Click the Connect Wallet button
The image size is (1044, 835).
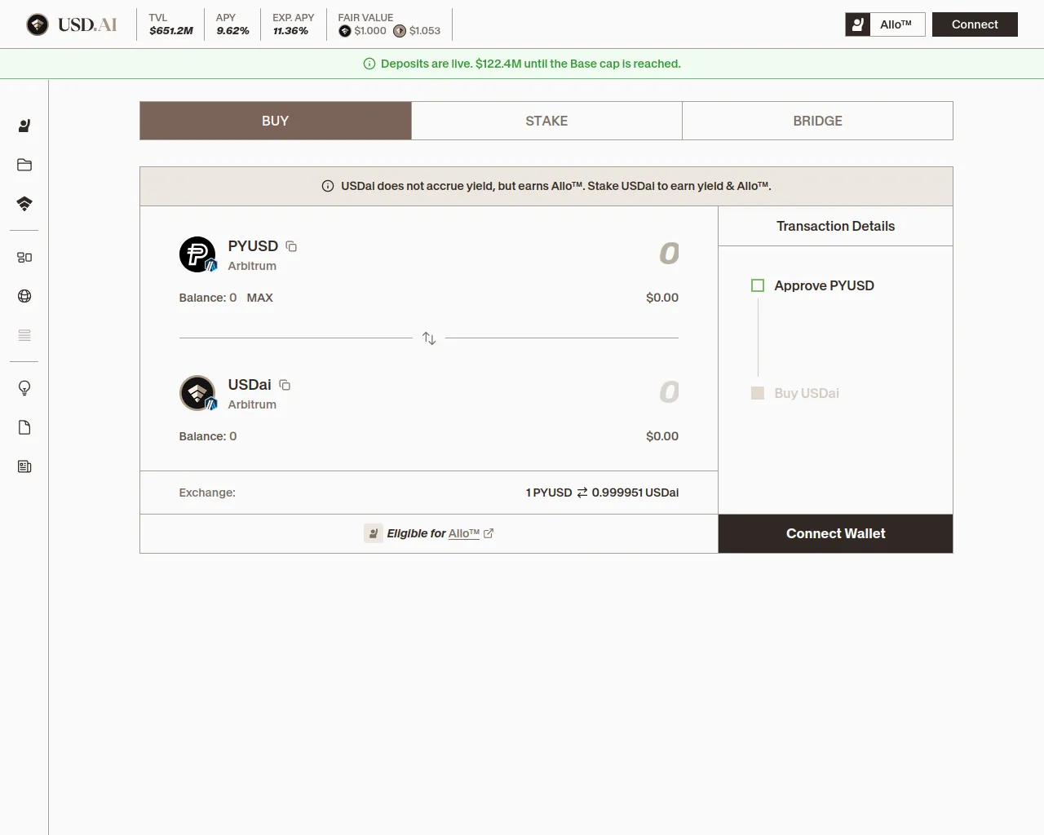(x=835, y=533)
